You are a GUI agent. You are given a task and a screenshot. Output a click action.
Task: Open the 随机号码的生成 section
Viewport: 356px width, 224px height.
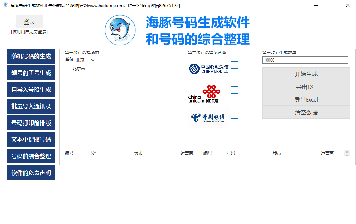pos(31,56)
